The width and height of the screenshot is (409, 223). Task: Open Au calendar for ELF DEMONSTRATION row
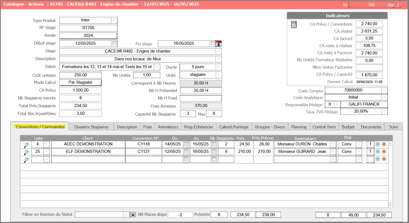pyautogui.click(x=214, y=152)
